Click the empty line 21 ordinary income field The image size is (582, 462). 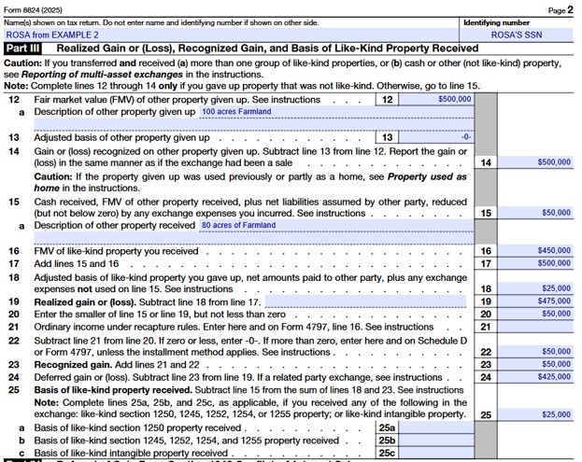point(535,327)
